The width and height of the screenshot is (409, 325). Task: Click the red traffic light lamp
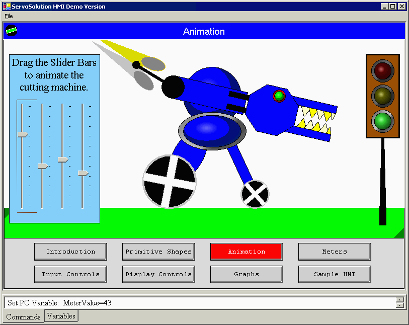383,70
